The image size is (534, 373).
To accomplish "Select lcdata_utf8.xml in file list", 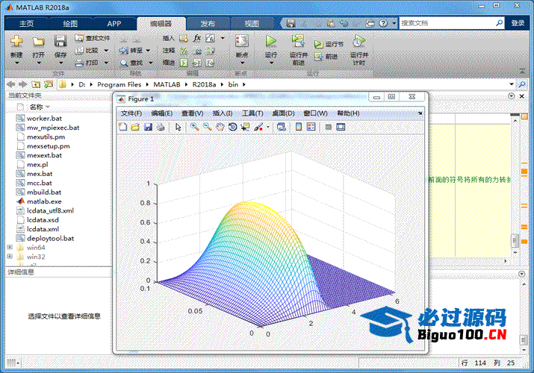I will pos(50,210).
